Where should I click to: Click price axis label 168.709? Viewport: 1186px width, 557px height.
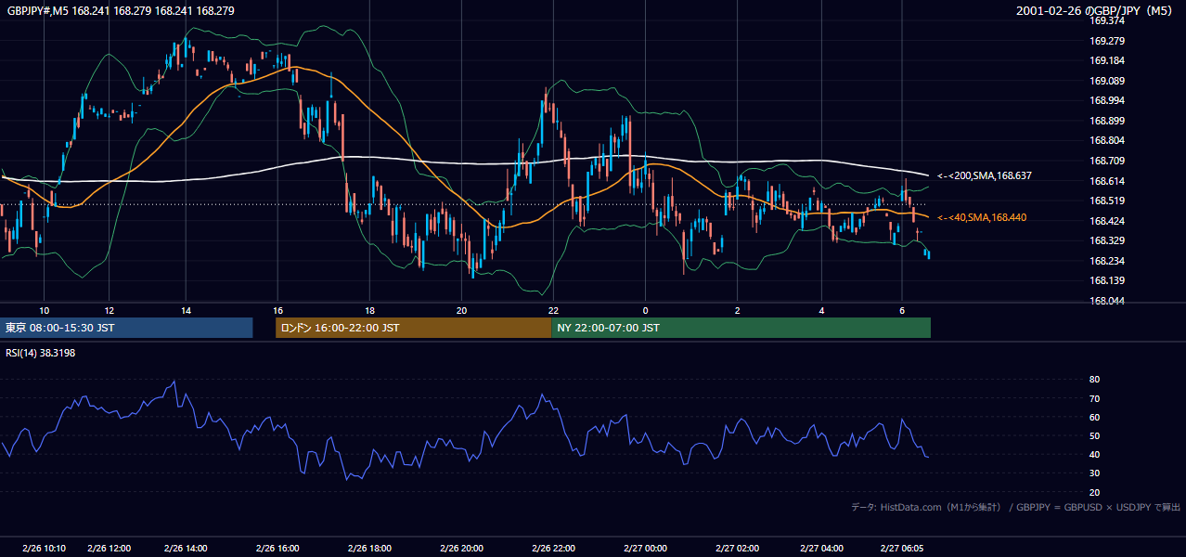[x=1106, y=161]
